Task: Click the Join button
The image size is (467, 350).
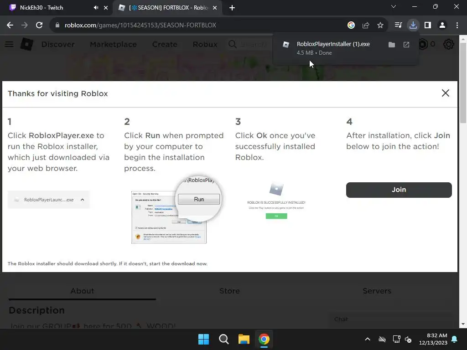Action: click(399, 190)
